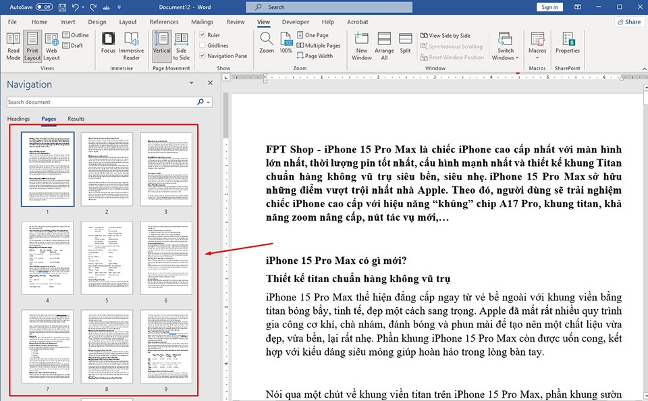Viewport: 648px width, 401px height.
Task: Open the Zoom dialog
Action: coord(267,43)
